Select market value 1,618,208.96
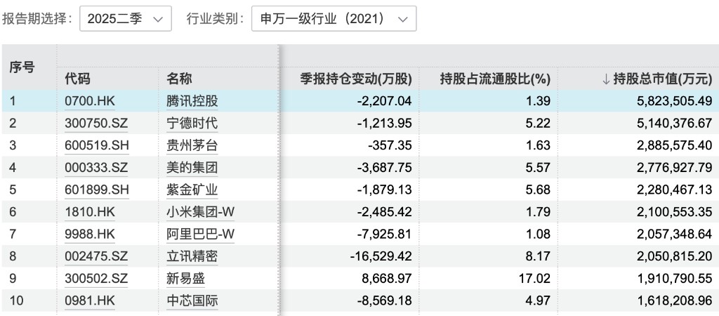 click(675, 301)
